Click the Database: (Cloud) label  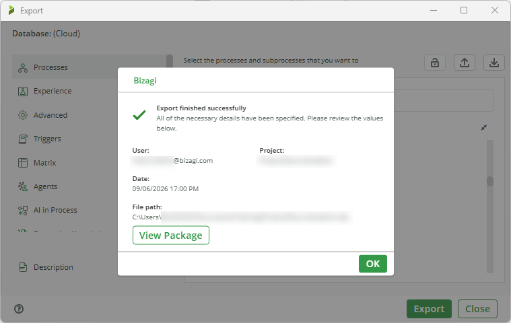(x=46, y=34)
